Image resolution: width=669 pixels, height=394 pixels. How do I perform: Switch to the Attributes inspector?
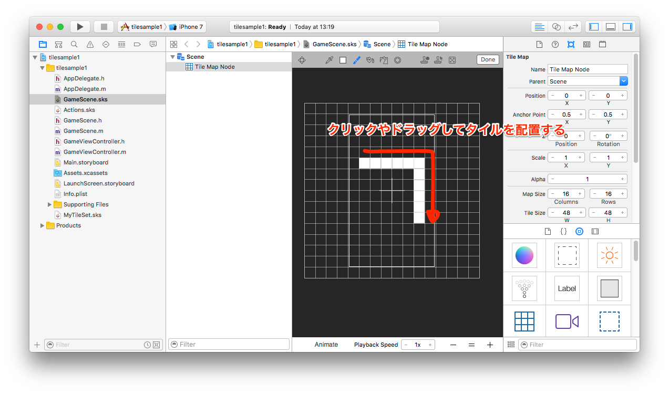point(570,44)
